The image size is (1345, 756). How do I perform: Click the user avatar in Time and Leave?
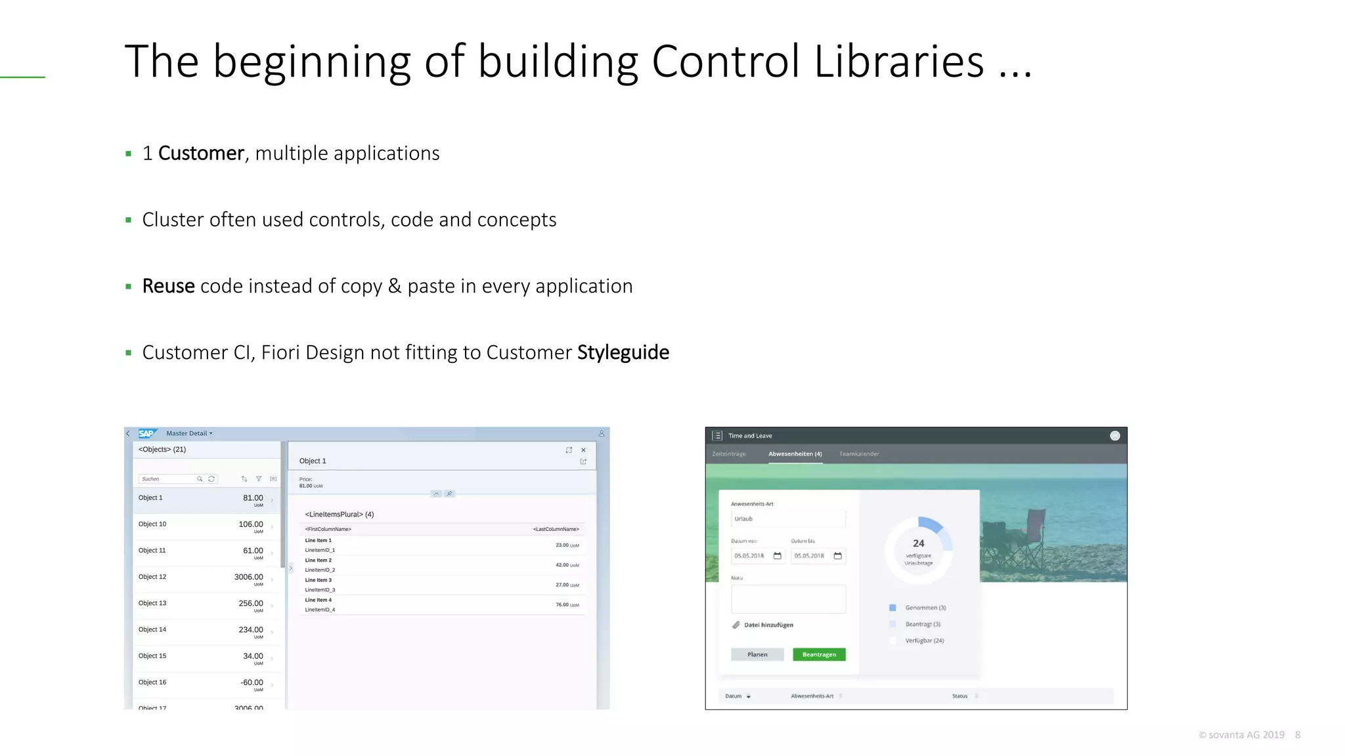tap(1114, 436)
